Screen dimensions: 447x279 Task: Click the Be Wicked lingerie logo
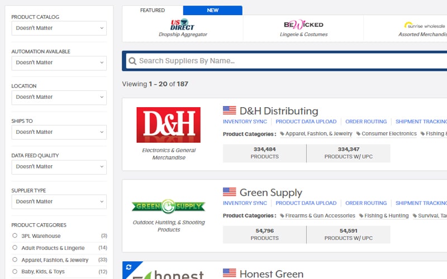point(303,25)
